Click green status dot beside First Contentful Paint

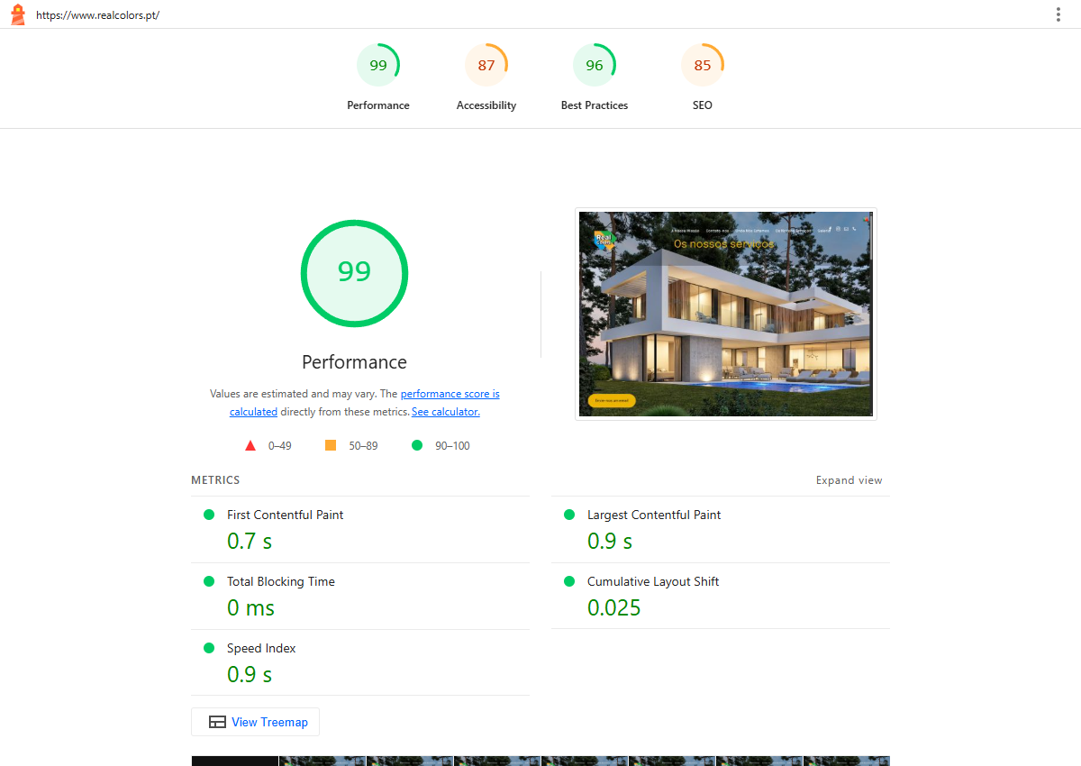[x=209, y=515]
